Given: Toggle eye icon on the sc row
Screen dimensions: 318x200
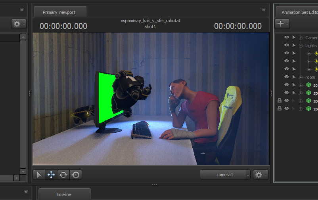Looking at the screenshot, I should click(x=286, y=85).
